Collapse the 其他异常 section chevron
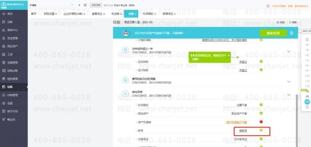This screenshot has height=147, width=311. 289,95
